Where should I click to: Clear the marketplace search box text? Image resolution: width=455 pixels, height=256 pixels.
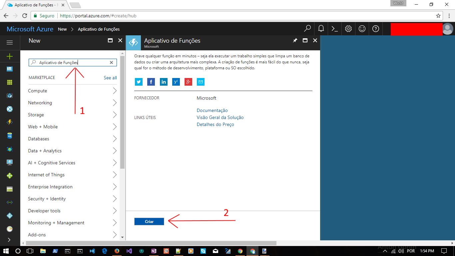112,62
